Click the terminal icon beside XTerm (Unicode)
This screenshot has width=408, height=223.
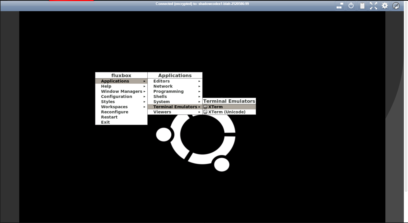(205, 112)
